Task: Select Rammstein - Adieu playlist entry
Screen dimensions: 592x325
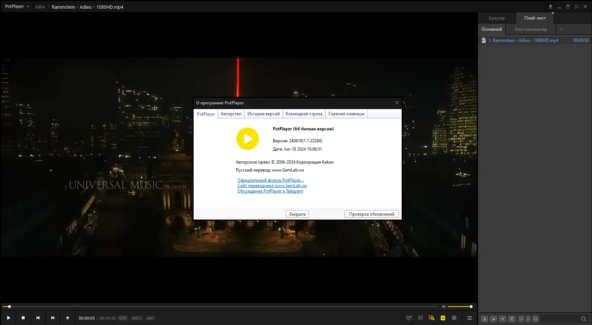Action: pos(535,40)
